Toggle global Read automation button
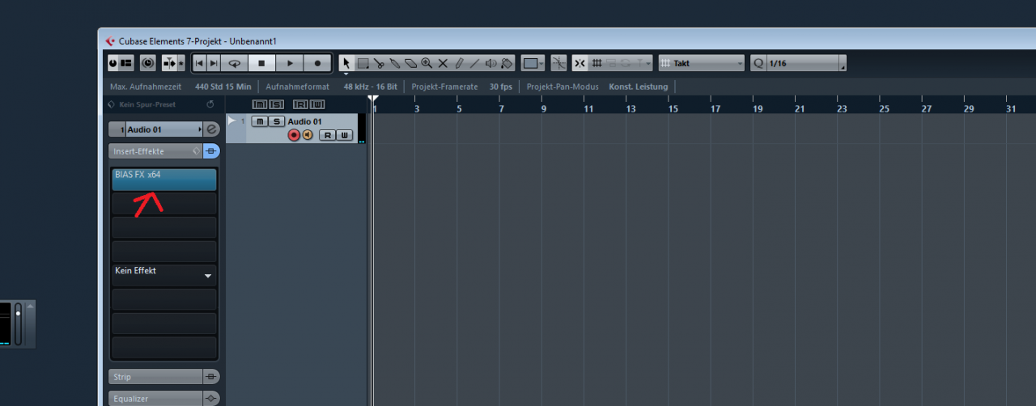This screenshot has height=406, width=1036. pos(300,104)
